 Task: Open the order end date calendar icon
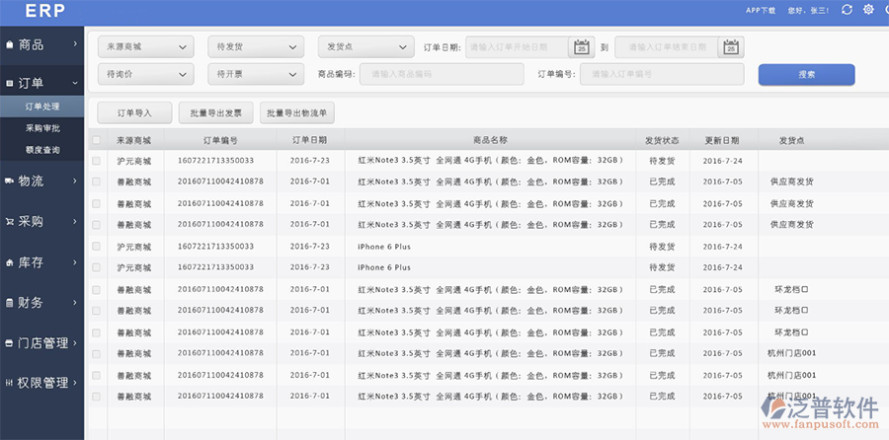pyautogui.click(x=730, y=47)
